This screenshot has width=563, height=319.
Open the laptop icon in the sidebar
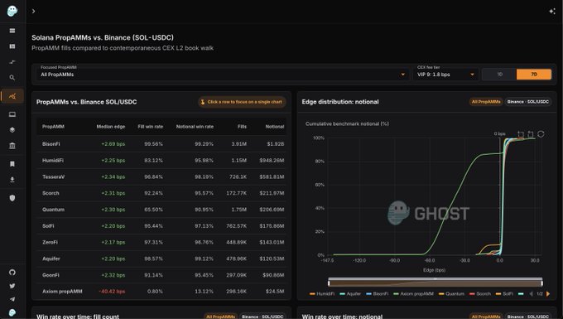(12, 114)
